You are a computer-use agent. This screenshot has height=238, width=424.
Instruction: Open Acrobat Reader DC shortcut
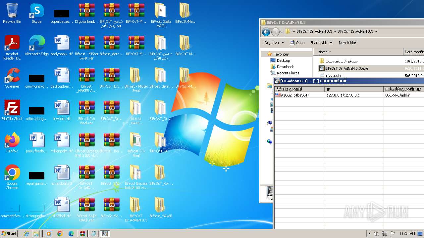pos(12,47)
